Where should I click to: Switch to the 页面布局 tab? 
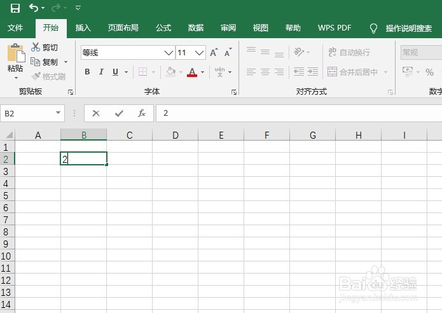click(x=123, y=27)
